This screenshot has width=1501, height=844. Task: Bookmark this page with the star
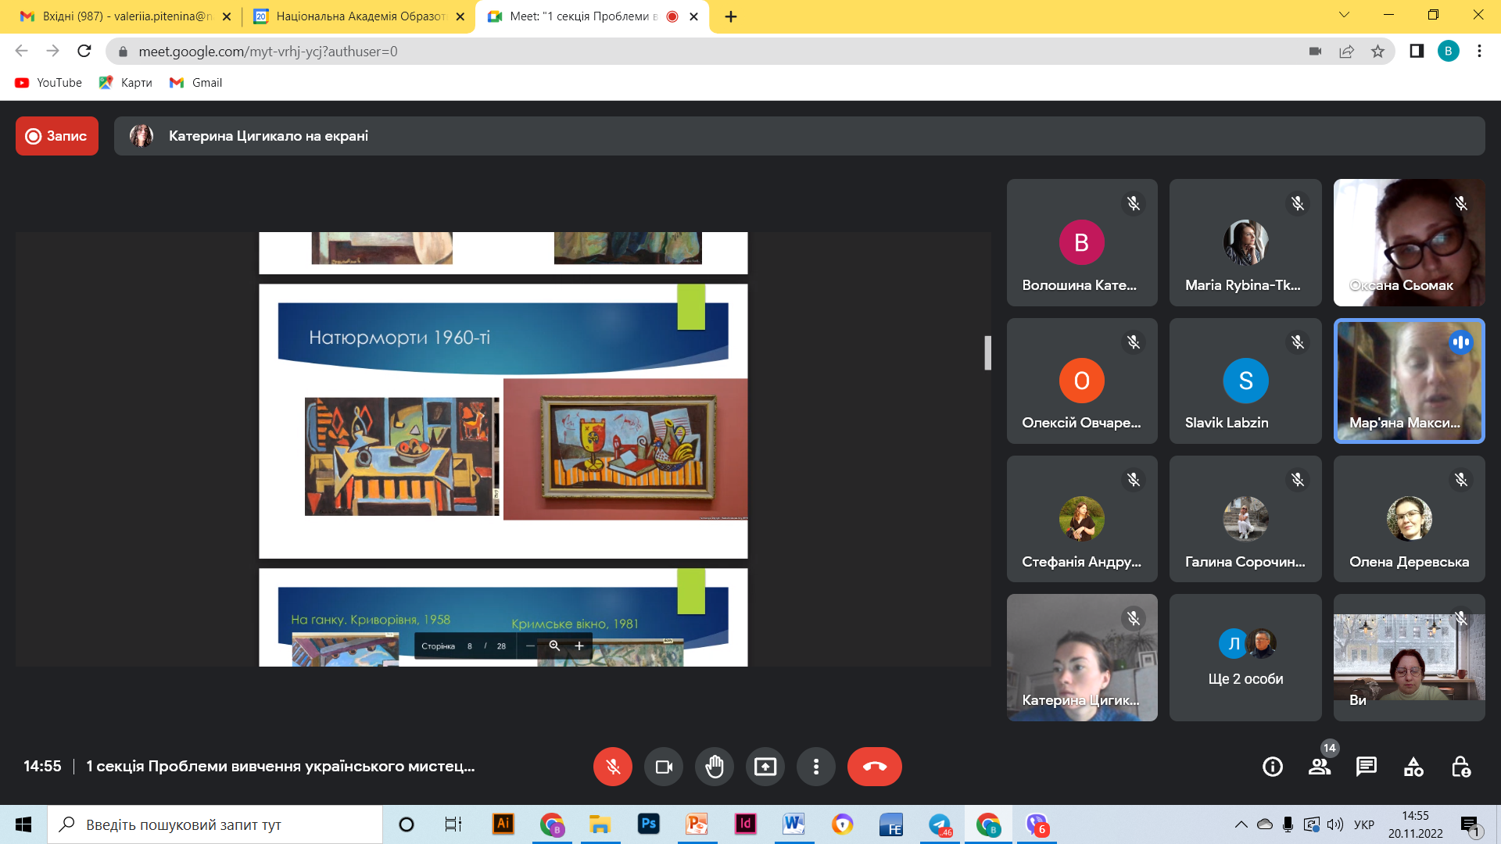[1377, 52]
